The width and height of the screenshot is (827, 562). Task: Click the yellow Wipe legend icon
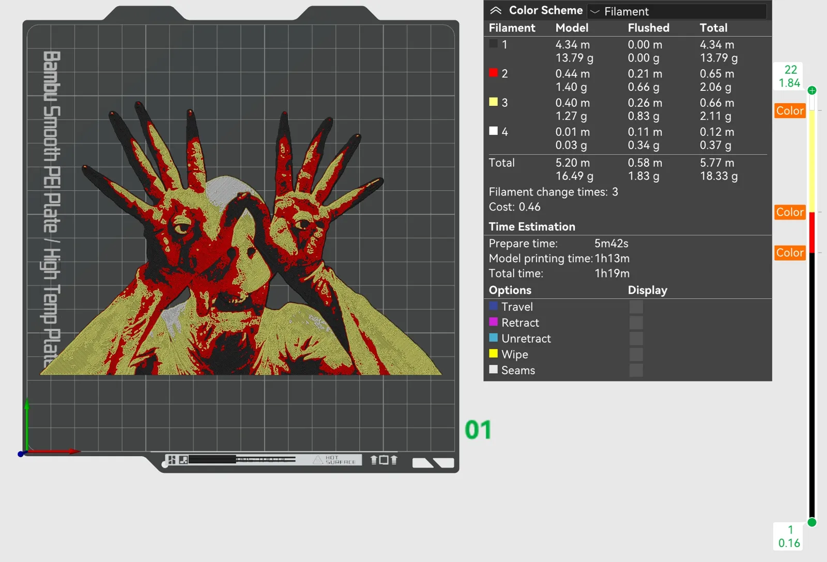pyautogui.click(x=494, y=354)
